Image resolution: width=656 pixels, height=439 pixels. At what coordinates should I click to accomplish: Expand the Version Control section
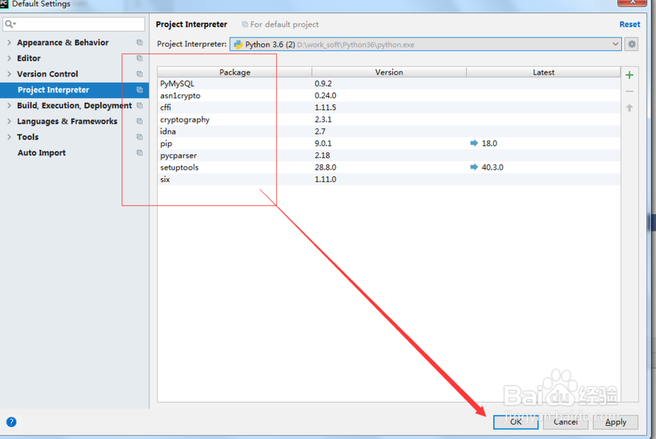(x=9, y=74)
